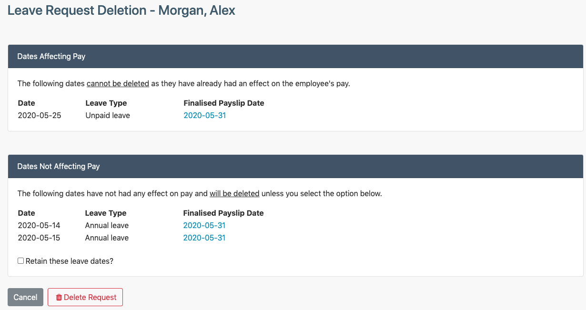Click the underlined 'will be deleted' text
The image size is (586, 310).
[x=234, y=193]
